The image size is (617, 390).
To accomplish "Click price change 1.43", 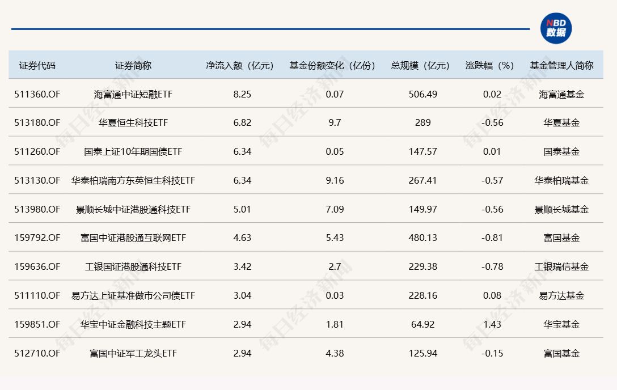I will 492,324.
